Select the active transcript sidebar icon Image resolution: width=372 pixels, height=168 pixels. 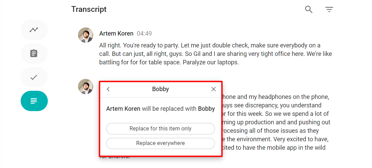click(x=34, y=101)
